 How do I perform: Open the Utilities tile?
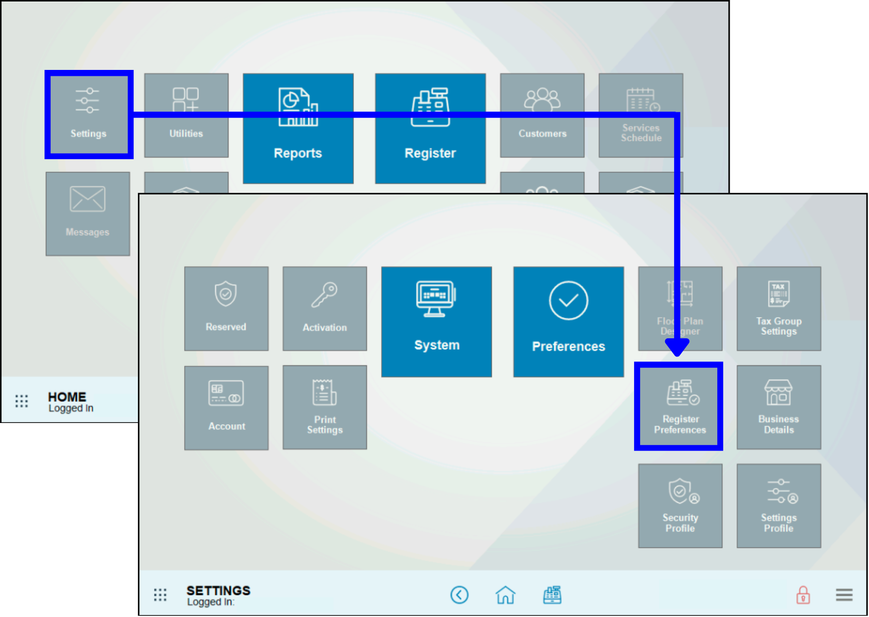pos(186,115)
